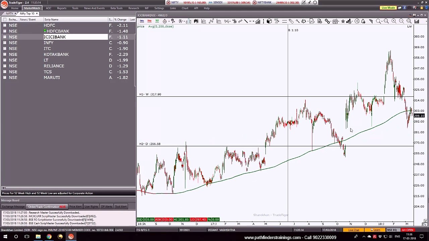Tick the checkbox for LT row
The height and width of the screenshot is (241, 429).
pyautogui.click(x=5, y=60)
